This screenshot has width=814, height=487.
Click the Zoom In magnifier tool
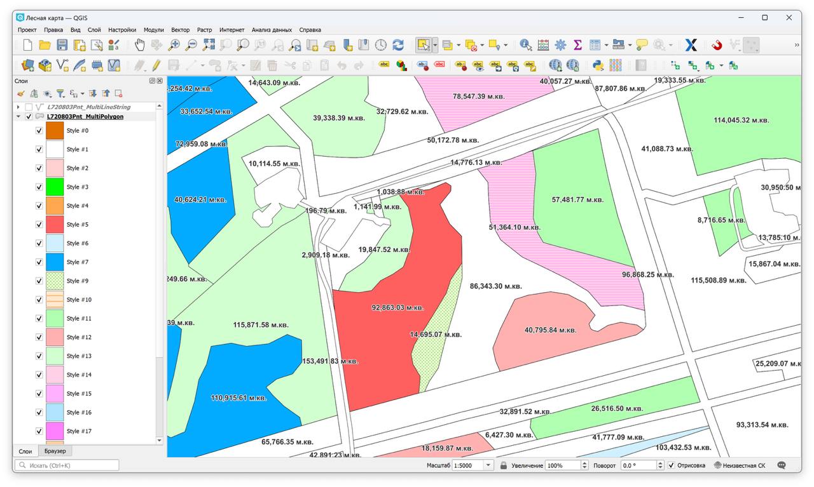174,45
